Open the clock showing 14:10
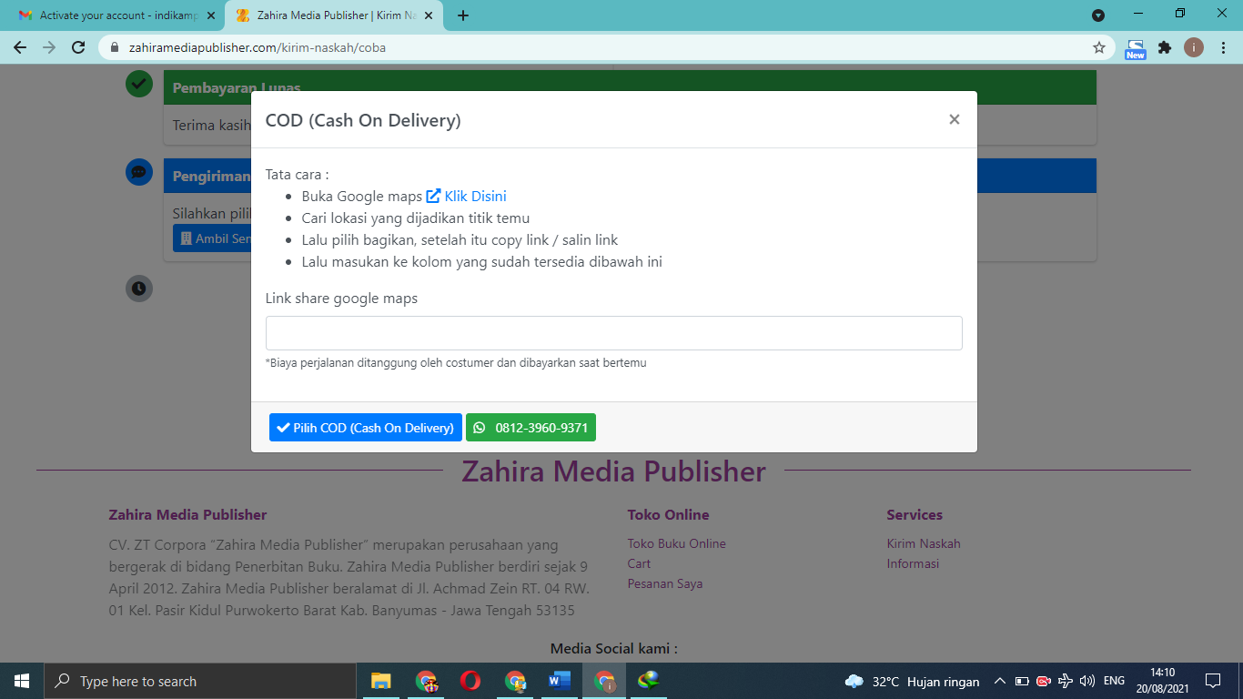Viewport: 1243px width, 699px height. point(1162,681)
